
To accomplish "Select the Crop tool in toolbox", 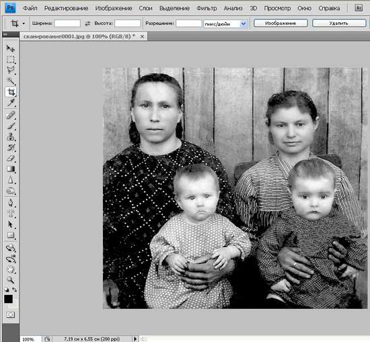I will (x=11, y=92).
